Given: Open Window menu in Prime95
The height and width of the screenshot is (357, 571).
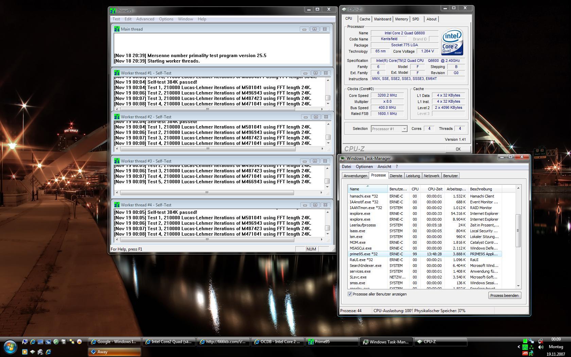Looking at the screenshot, I should pos(186,19).
